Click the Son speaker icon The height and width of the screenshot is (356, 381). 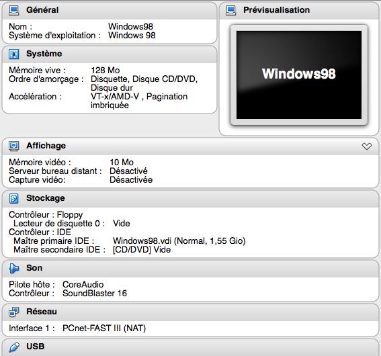13,268
